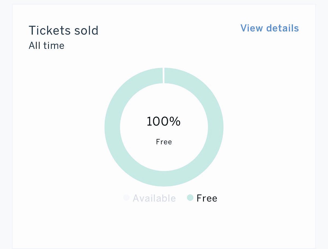Toggle the Free legend label

(207, 198)
